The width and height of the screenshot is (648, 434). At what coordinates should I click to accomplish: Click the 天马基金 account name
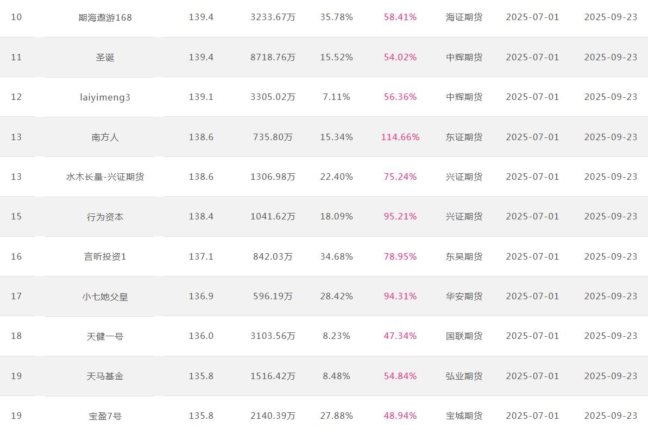tap(105, 376)
